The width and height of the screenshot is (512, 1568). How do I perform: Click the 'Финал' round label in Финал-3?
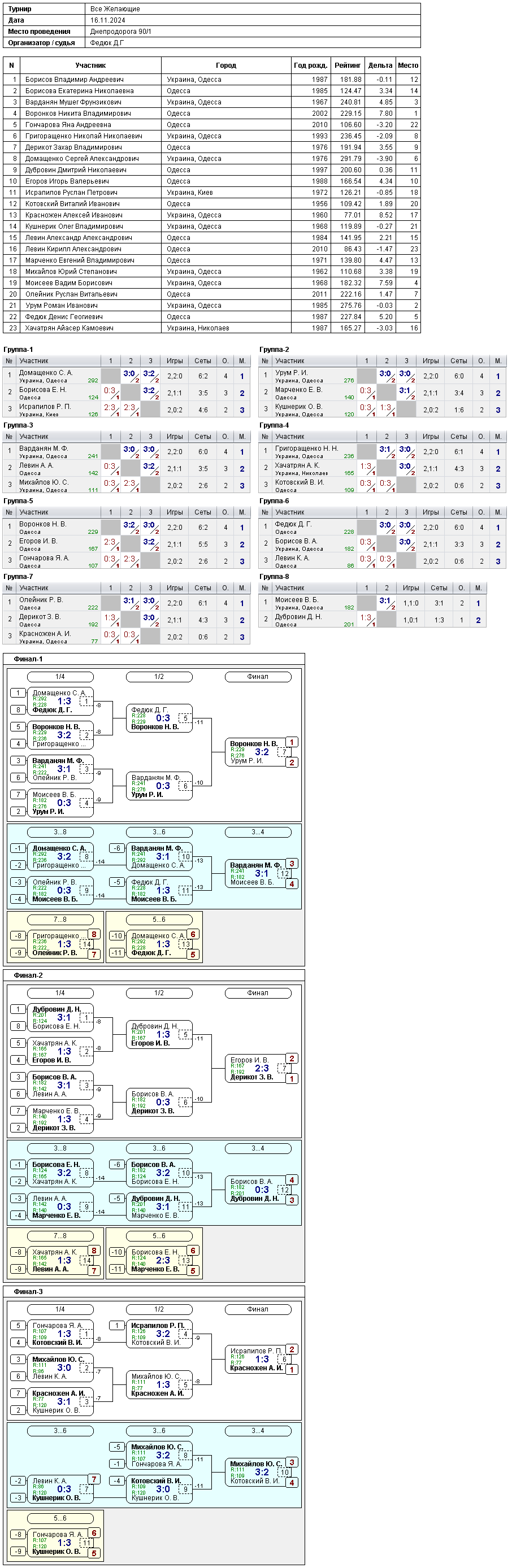pos(258,1309)
